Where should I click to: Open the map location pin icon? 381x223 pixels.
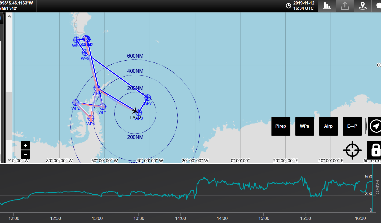coord(362,6)
